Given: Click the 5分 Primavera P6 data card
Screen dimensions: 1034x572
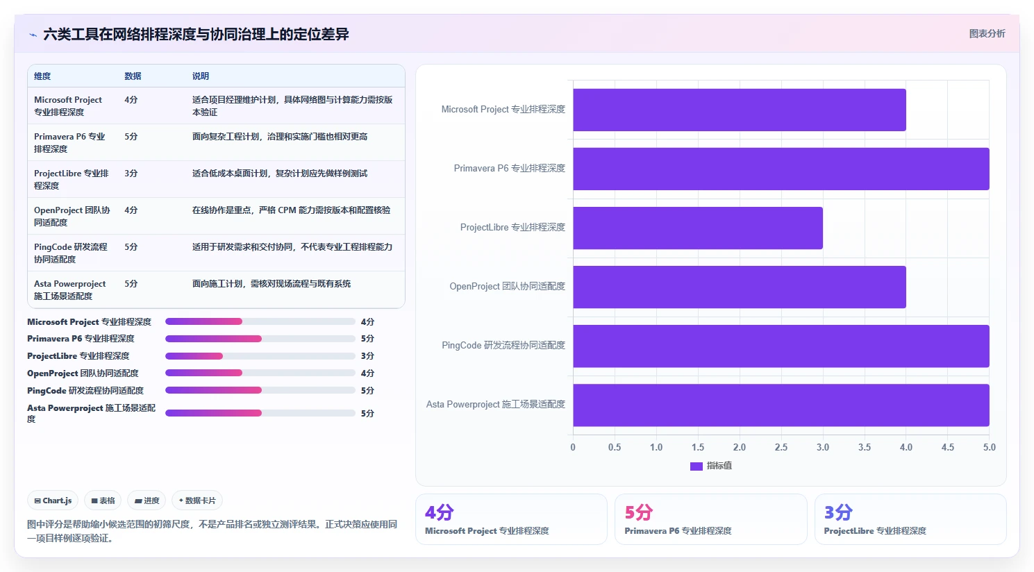Looking at the screenshot, I should tap(711, 519).
